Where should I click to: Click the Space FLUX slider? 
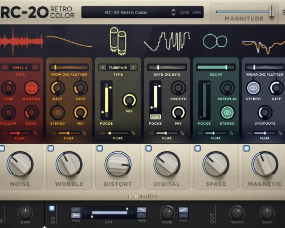[x=216, y=133]
